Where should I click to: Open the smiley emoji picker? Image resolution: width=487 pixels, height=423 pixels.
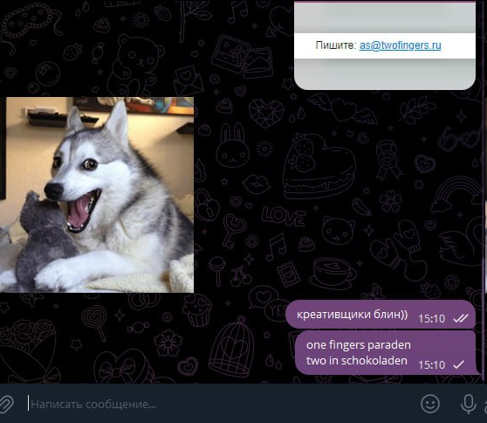pyautogui.click(x=430, y=404)
